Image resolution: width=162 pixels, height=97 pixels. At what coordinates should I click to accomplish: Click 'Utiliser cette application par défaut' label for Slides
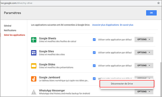coord(115,66)
